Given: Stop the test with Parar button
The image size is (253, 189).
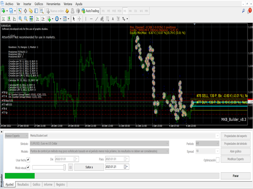Looking at the screenshot, I should 236,176.
